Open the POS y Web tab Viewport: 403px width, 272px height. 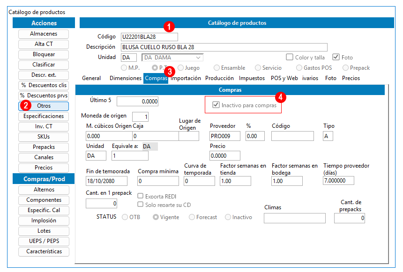[284, 78]
